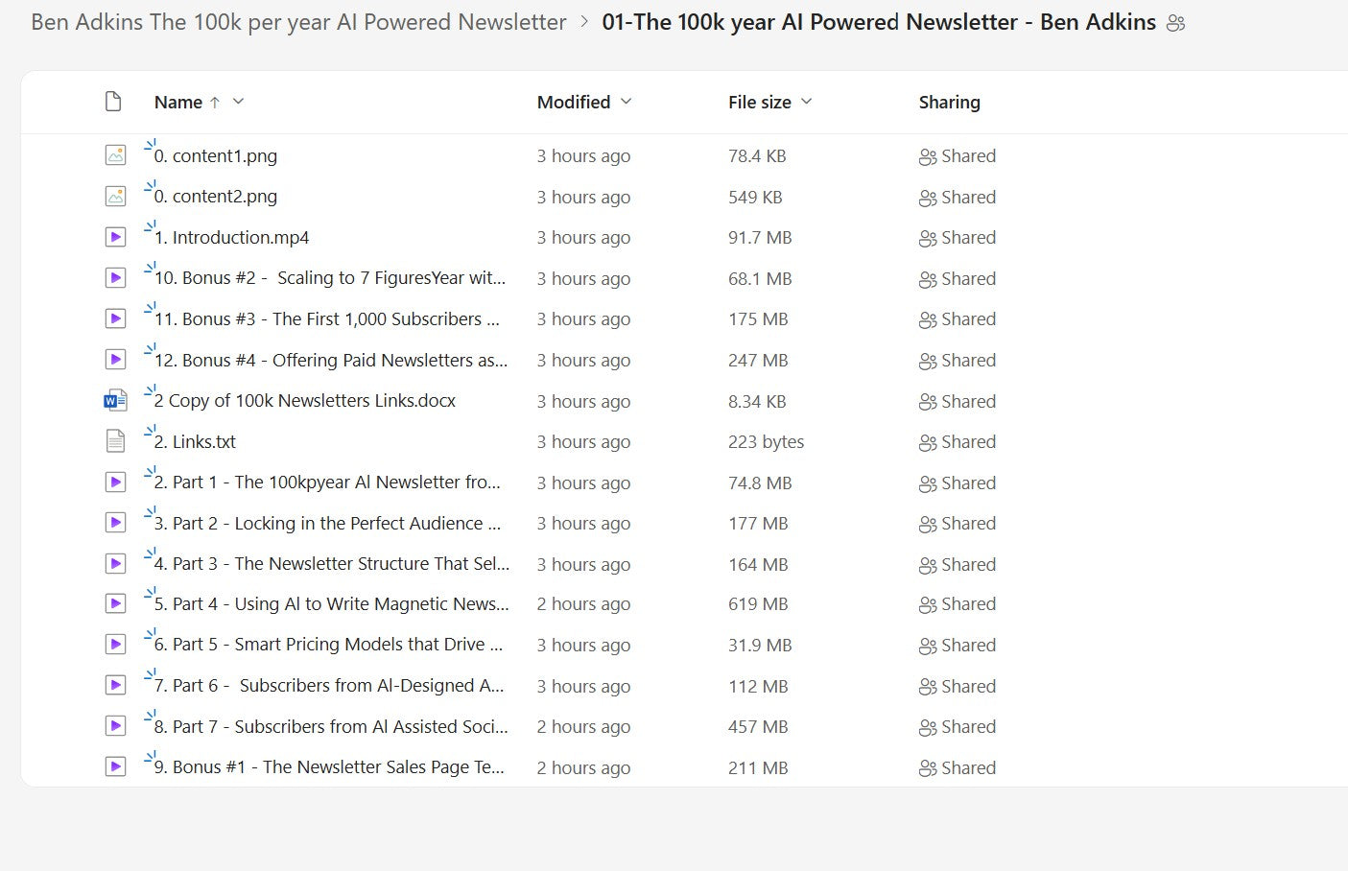This screenshot has width=1348, height=871.
Task: Open the File size column dropdown
Action: tap(807, 102)
